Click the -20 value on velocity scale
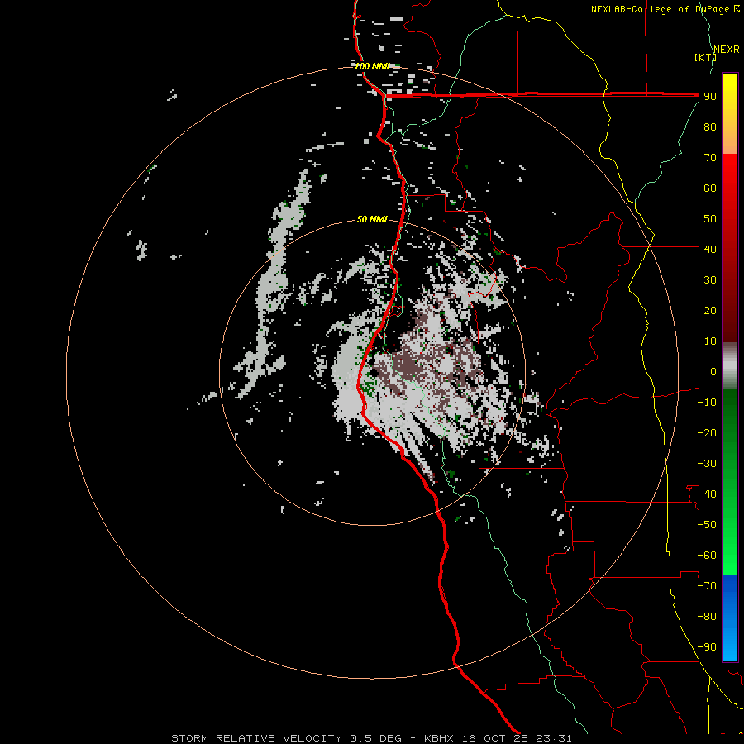 pyautogui.click(x=707, y=433)
